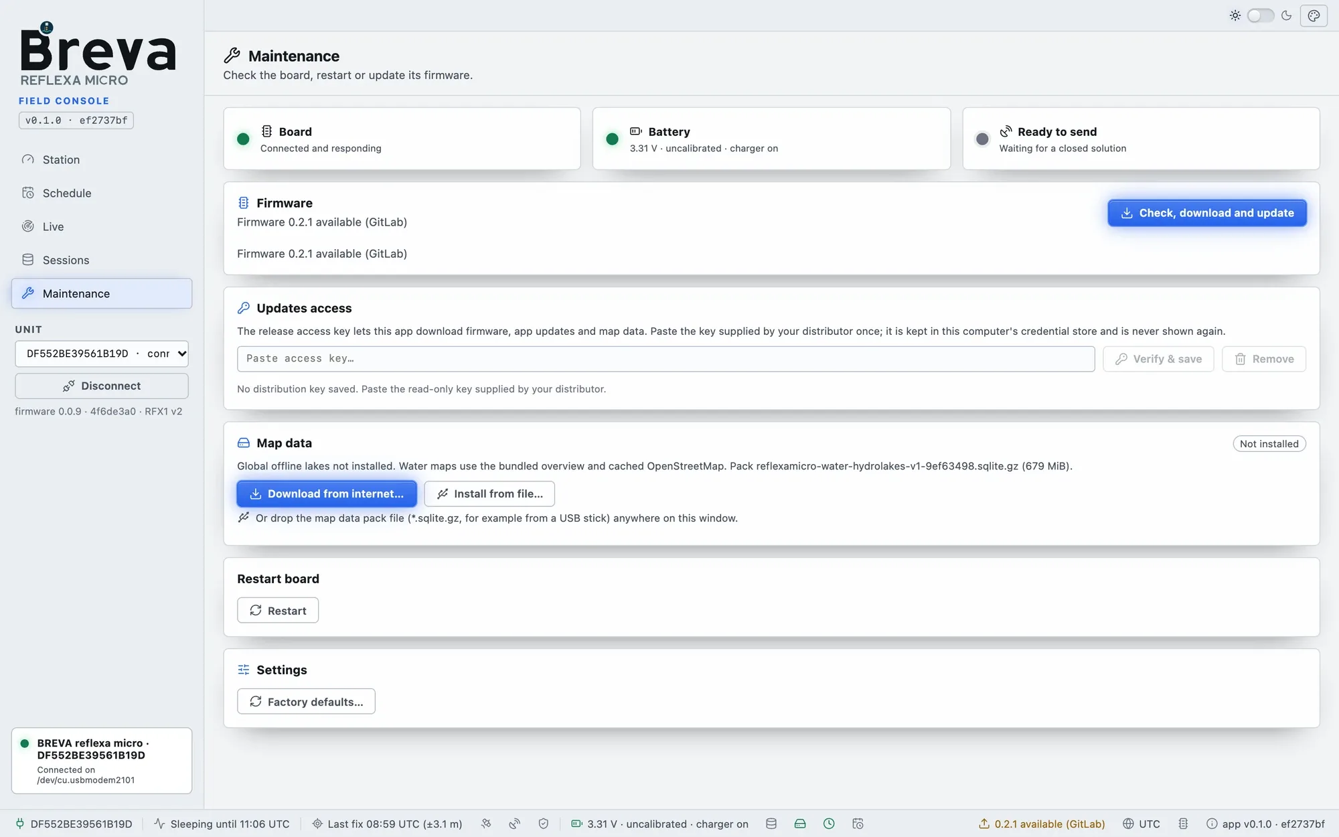The height and width of the screenshot is (837, 1339).
Task: Click Install from file button
Action: pyautogui.click(x=489, y=493)
